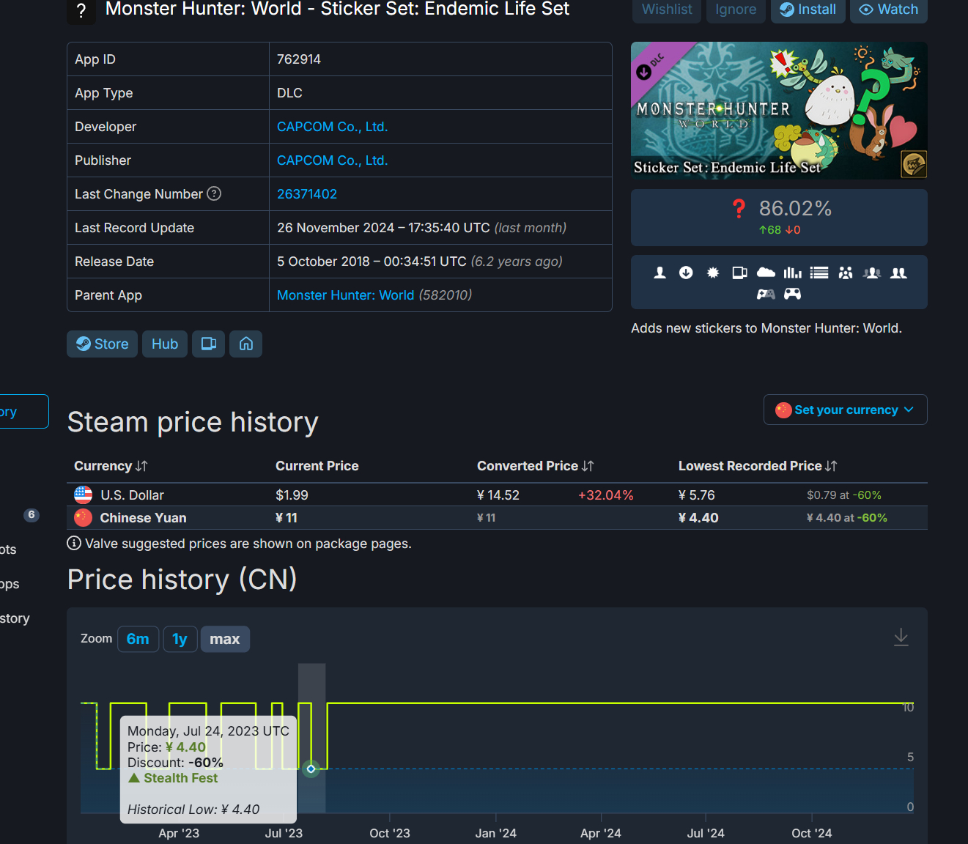Click the Steam price history heading
Screen dimensions: 968x844
coord(193,423)
